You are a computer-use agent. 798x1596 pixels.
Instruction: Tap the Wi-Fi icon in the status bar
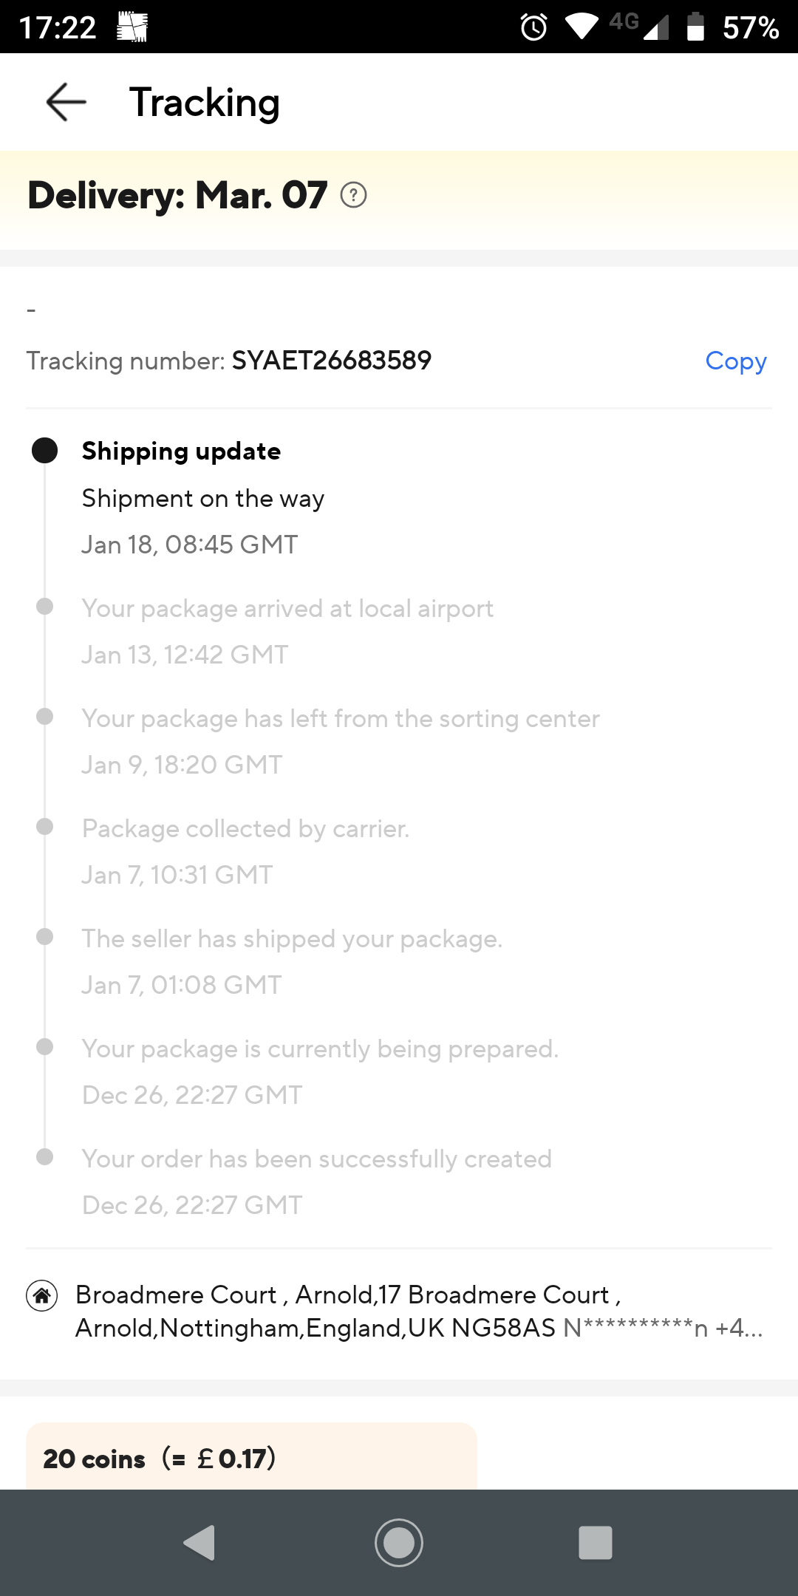[x=581, y=27]
